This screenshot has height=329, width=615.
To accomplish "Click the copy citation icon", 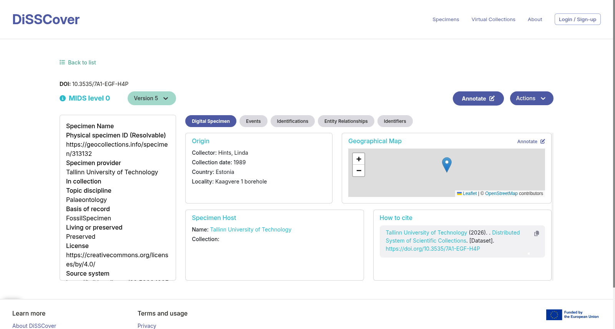I will 537,233.
